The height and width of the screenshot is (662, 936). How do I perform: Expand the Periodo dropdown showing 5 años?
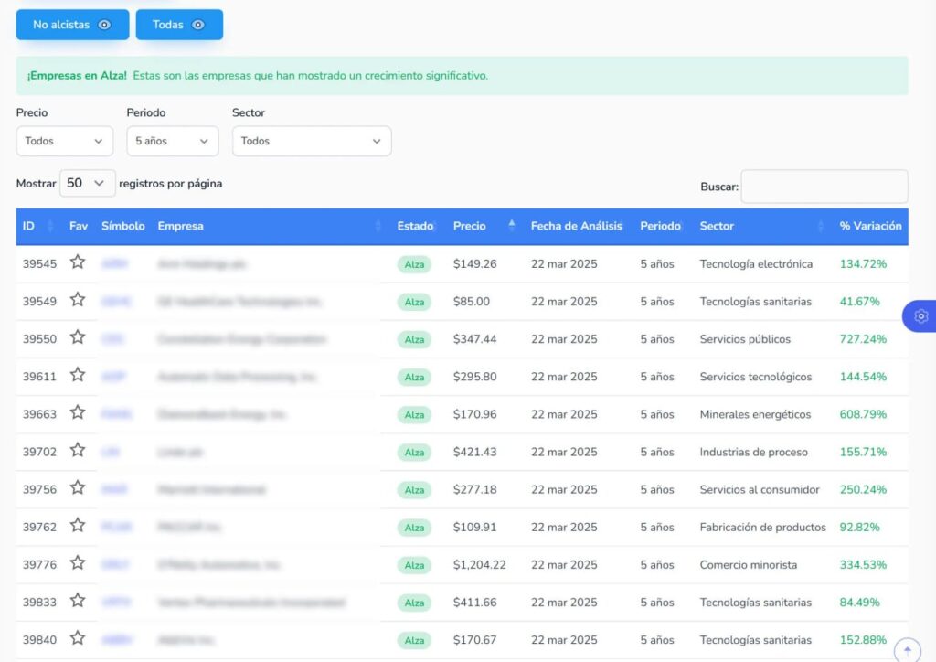172,141
